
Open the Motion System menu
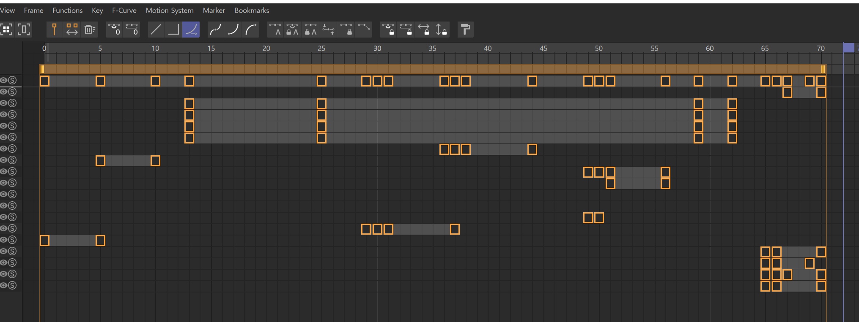click(x=170, y=11)
